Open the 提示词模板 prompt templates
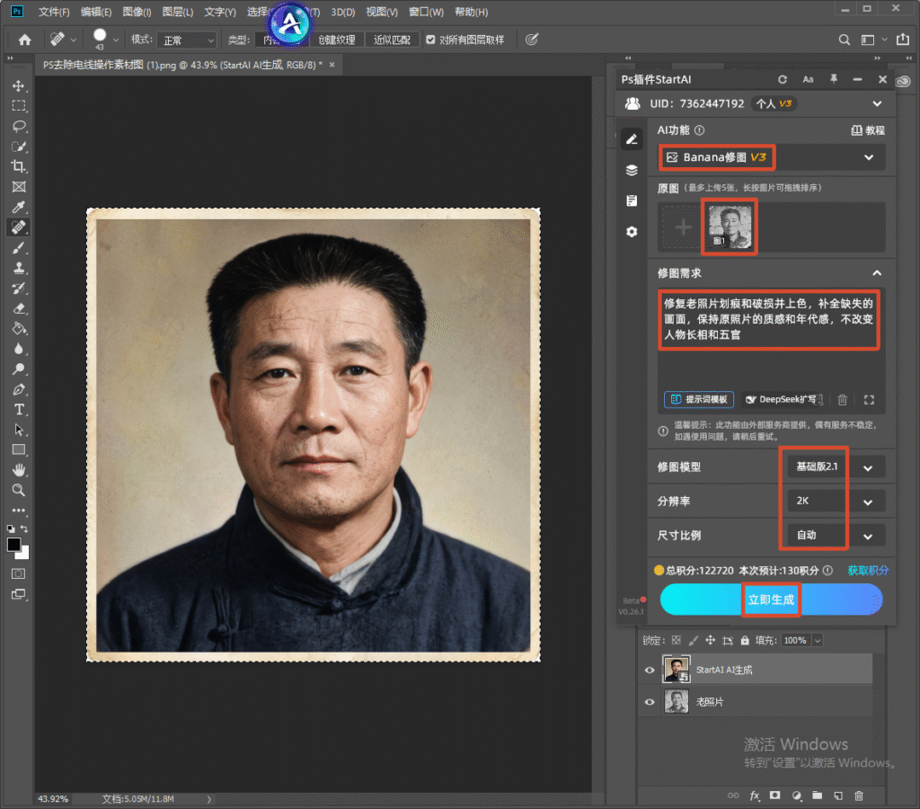Image resolution: width=920 pixels, height=809 pixels. 699,399
